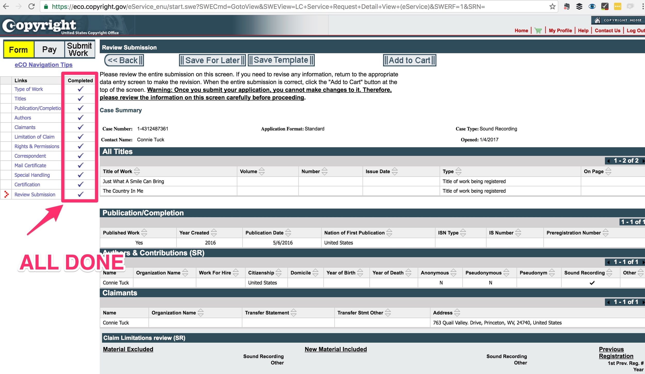Viewport: 645px width, 374px height.
Task: Sort authors by Citizenship
Action: coord(279,273)
